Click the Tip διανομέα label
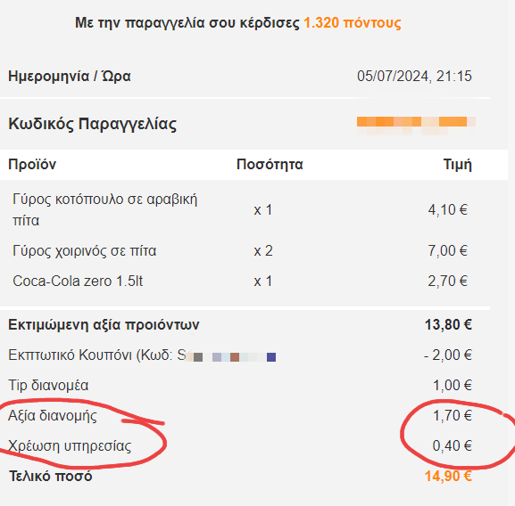Viewport: 515px width, 506px height. pos(48,386)
